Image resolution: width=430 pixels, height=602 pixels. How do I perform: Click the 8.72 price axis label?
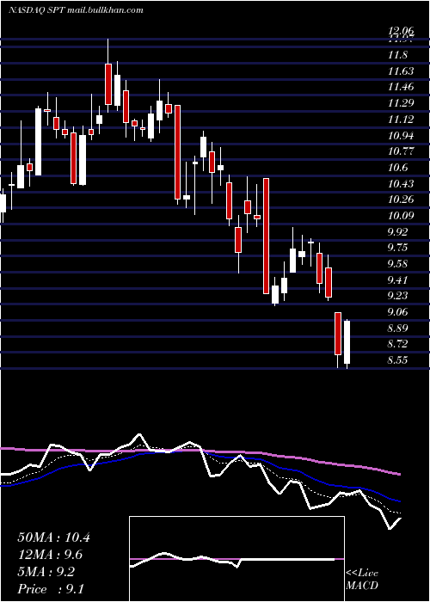[x=397, y=344]
